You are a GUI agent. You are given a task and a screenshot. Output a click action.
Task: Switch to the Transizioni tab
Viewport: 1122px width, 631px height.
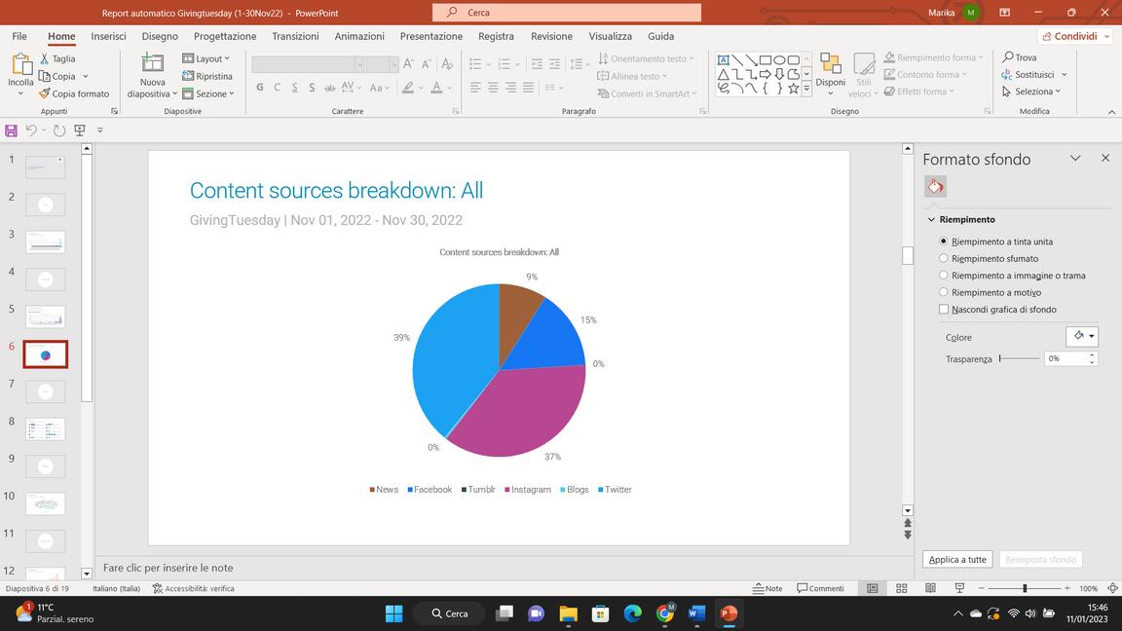point(295,36)
